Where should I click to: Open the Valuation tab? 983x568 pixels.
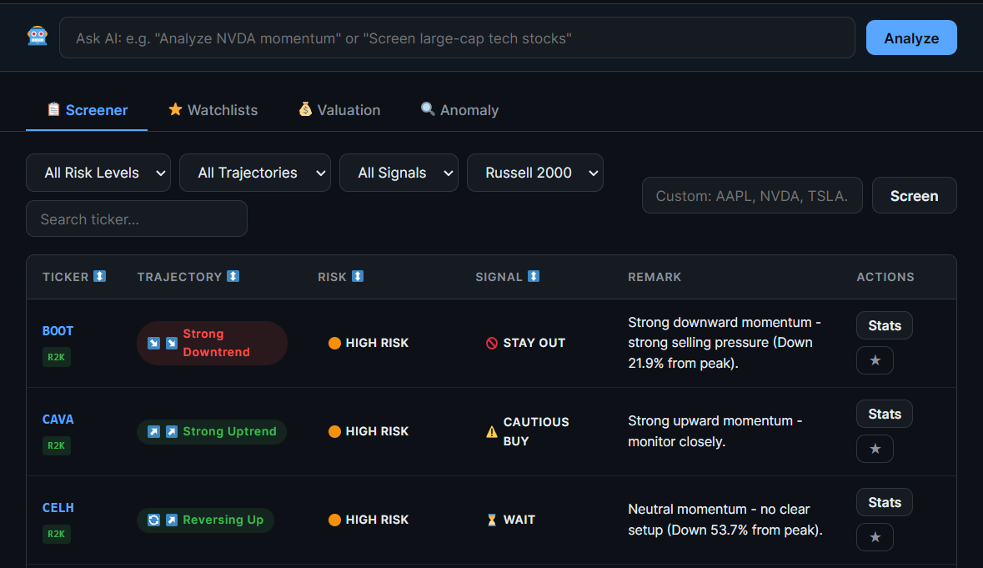(339, 110)
